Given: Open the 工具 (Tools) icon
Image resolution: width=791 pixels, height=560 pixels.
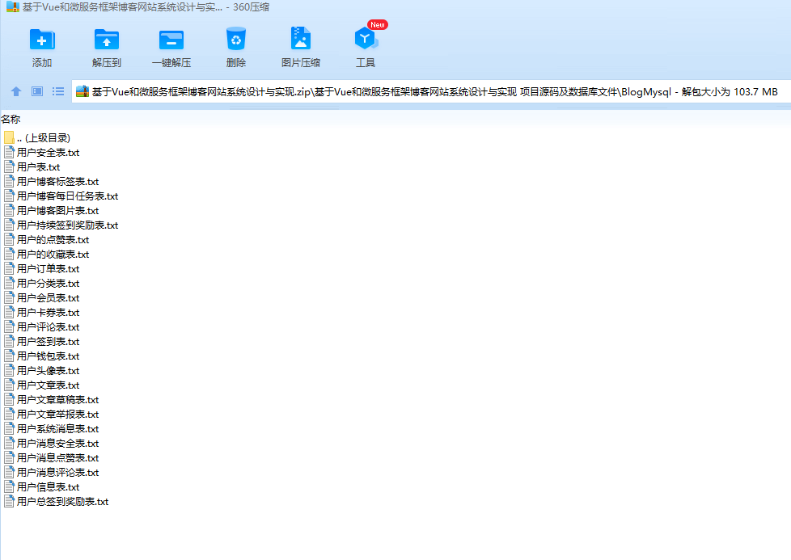Looking at the screenshot, I should point(366,39).
